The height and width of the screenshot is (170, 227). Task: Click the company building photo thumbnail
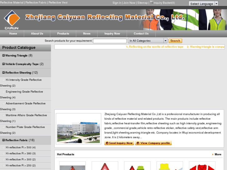pyautogui.click(x=78, y=129)
